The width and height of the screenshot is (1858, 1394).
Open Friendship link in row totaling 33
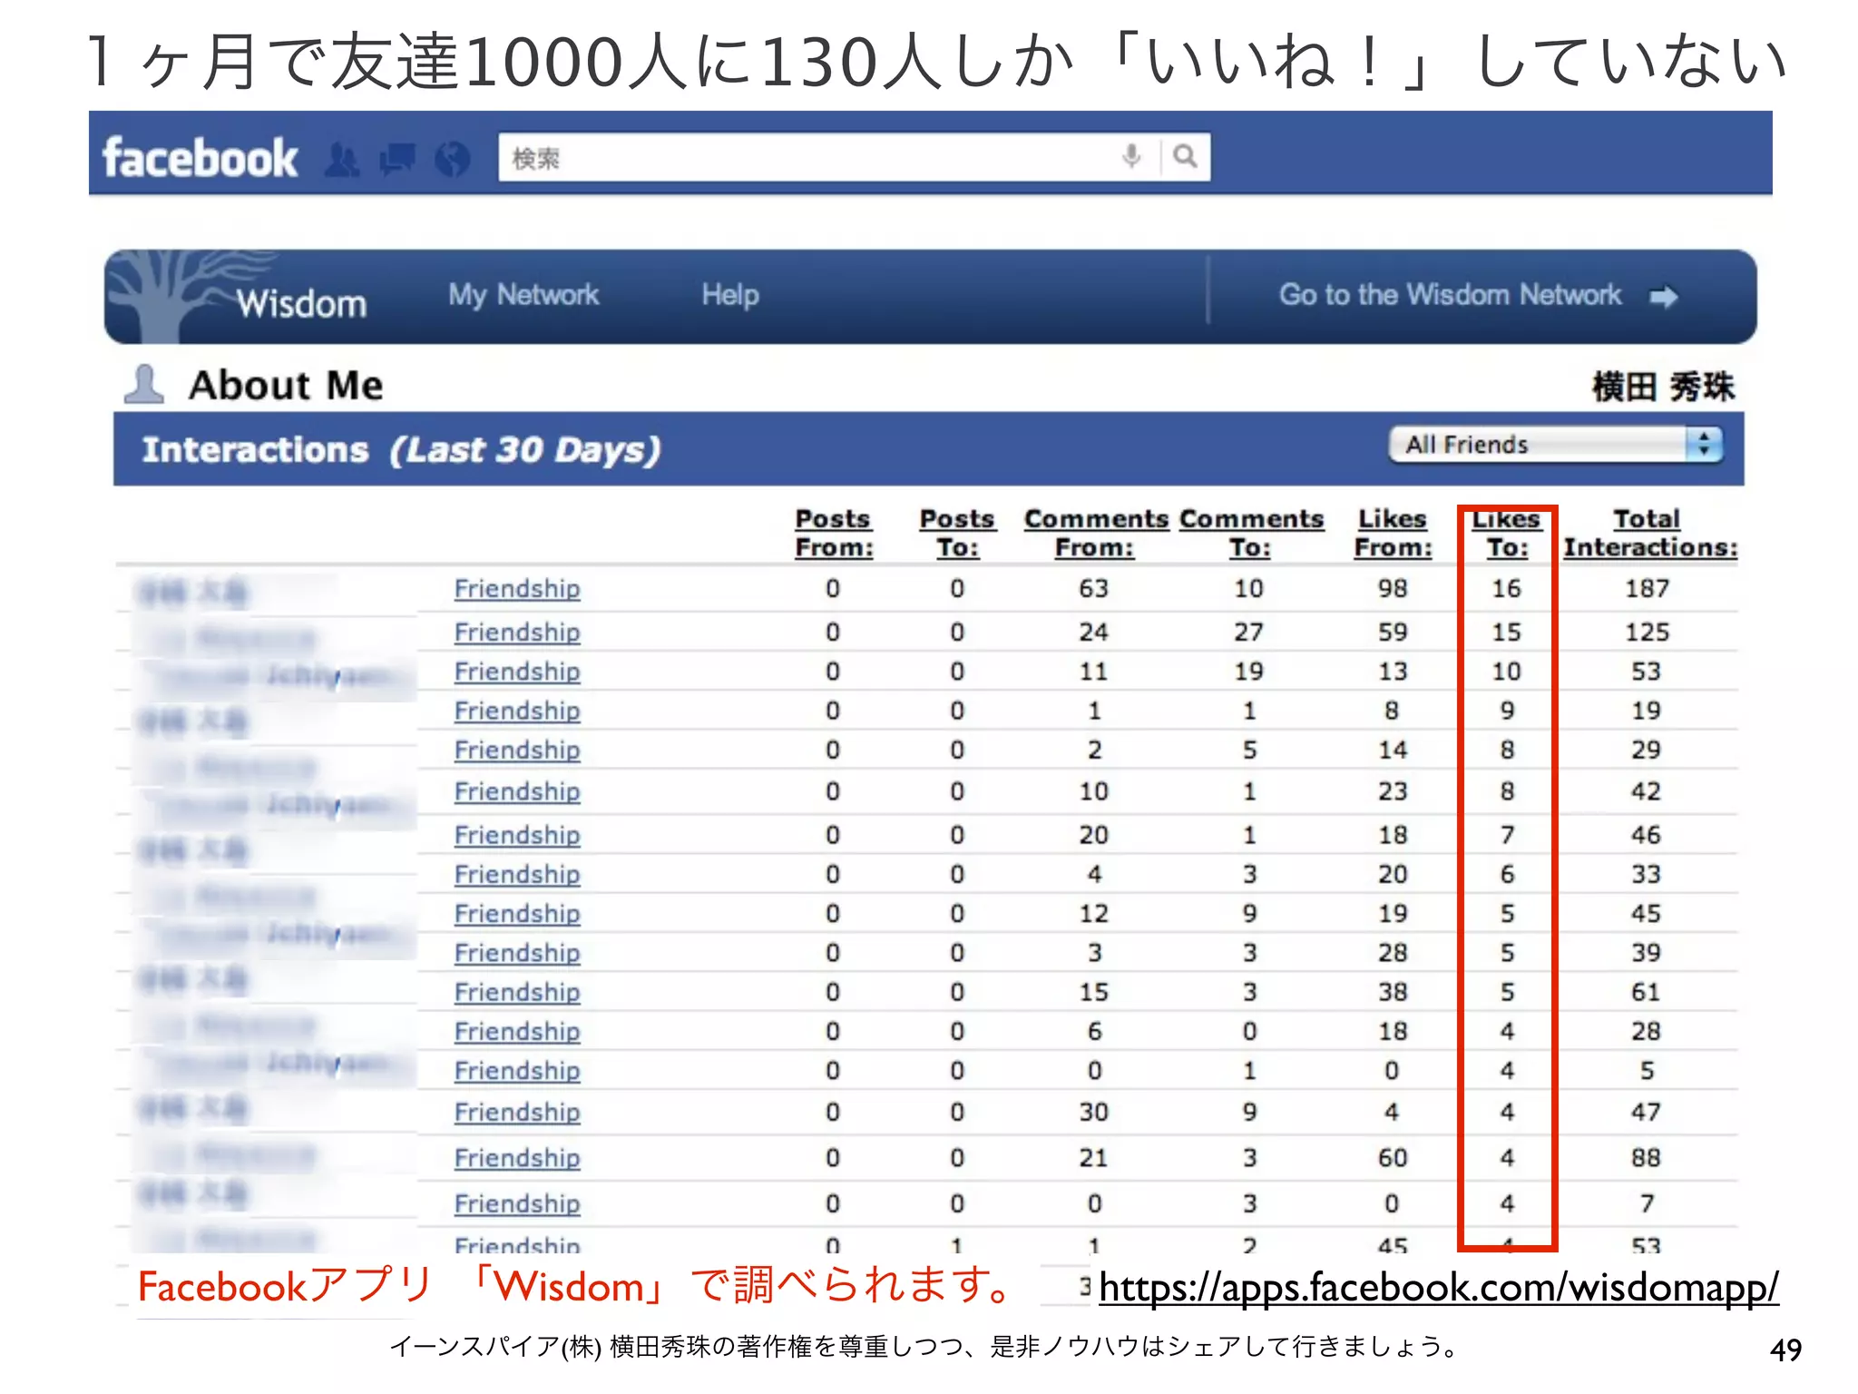click(x=517, y=875)
